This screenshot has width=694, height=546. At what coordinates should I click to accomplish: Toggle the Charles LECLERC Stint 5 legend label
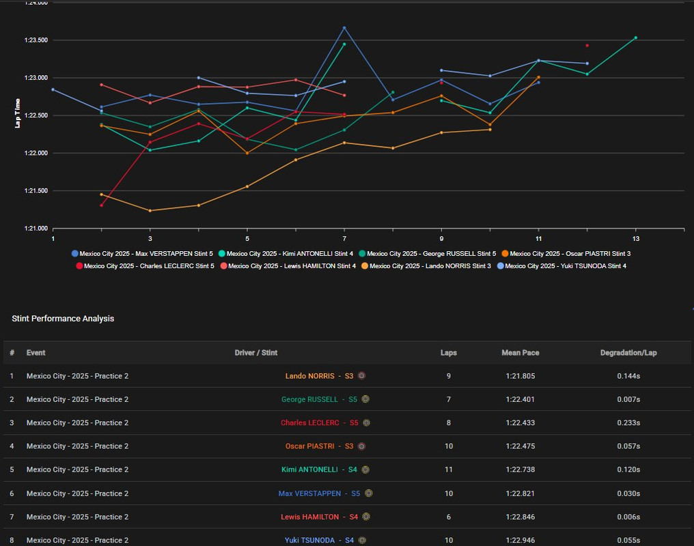[x=149, y=266]
